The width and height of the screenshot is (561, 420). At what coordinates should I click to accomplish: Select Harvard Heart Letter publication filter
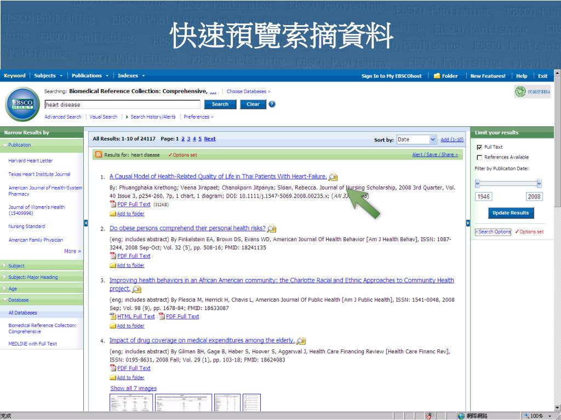pyautogui.click(x=31, y=161)
